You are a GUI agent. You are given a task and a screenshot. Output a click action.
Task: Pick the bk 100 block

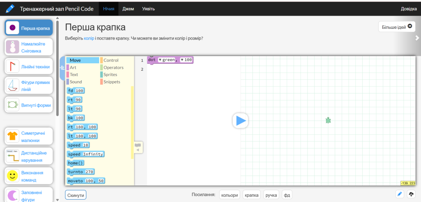tap(76, 118)
